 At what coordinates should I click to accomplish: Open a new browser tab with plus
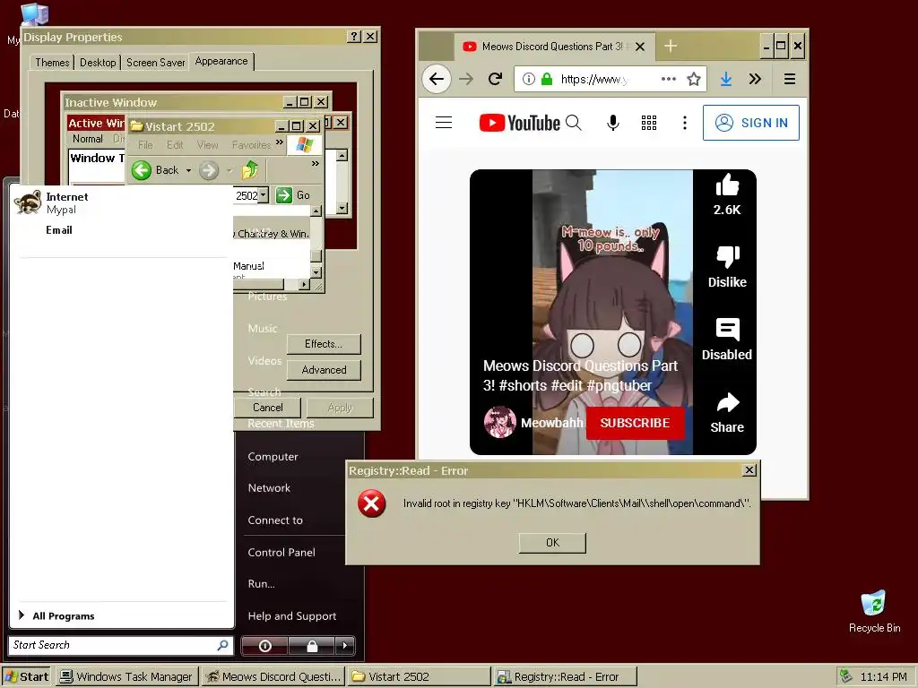pos(671,47)
